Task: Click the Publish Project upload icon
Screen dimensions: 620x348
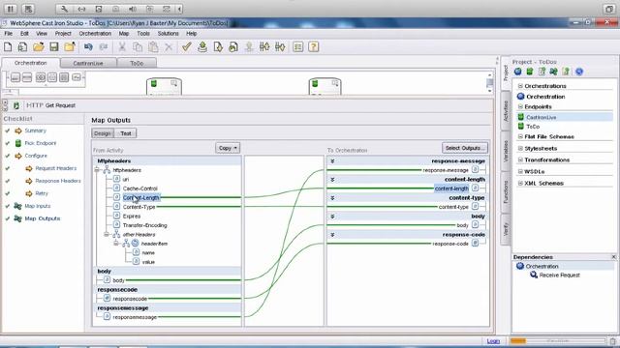Action: pyautogui.click(x=202, y=47)
